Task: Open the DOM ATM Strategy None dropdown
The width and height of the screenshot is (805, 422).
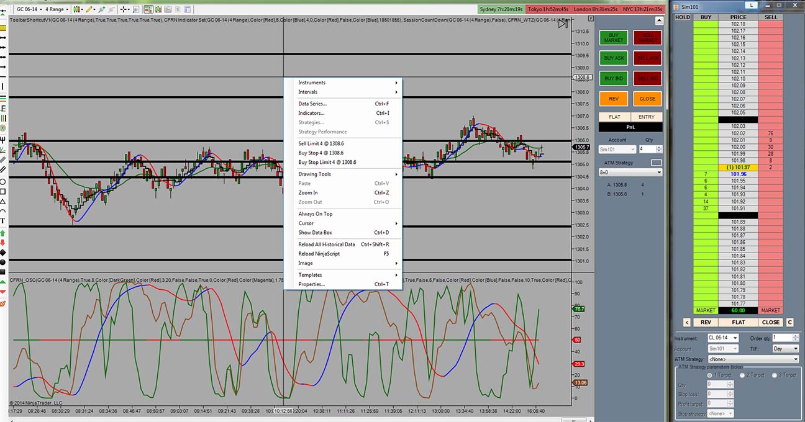Action: (753, 359)
